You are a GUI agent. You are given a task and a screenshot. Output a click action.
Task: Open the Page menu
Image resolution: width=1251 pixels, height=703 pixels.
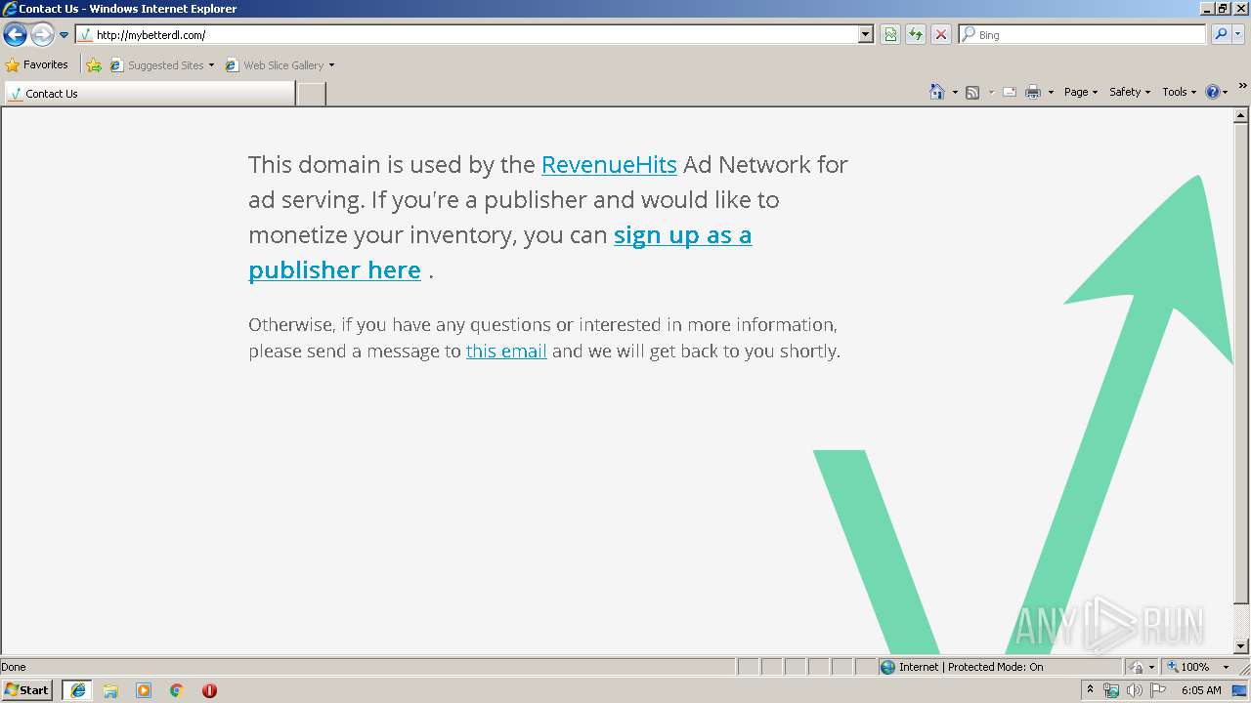(1080, 92)
